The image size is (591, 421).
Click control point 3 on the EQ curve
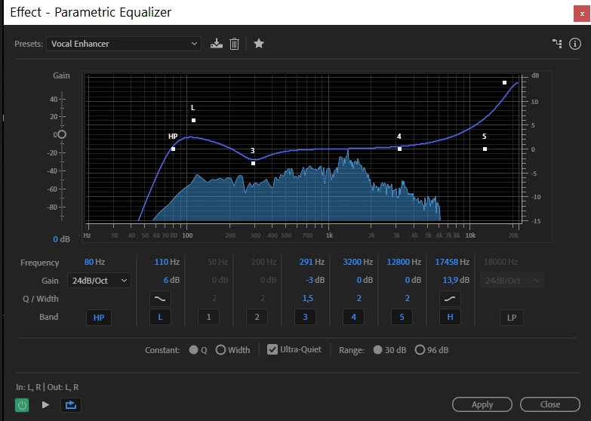254,163
